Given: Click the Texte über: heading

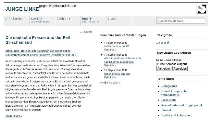Looking at the screenshot, I should click(x=166, y=79).
